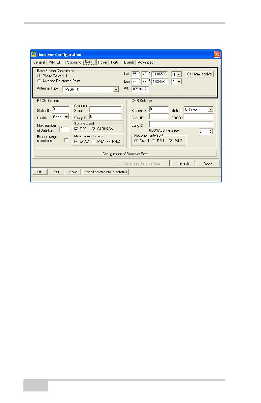Image resolution: width=261 pixels, height=403 pixels.
Task: Click the Max. number of Satellites field
Action: 64,129
